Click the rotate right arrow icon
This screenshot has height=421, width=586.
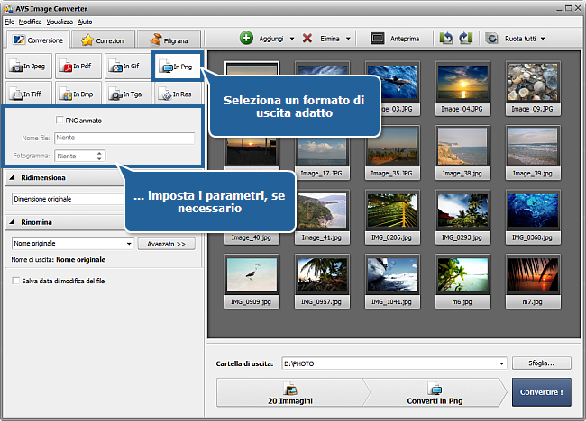click(x=465, y=39)
